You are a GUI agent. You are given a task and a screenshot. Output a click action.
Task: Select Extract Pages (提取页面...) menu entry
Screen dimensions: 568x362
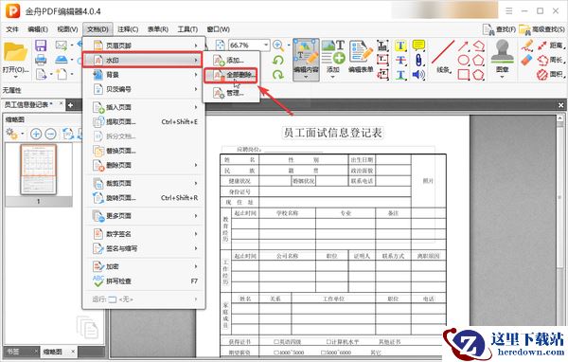pyautogui.click(x=144, y=122)
